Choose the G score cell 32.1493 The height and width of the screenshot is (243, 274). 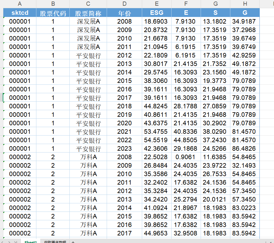245,165
